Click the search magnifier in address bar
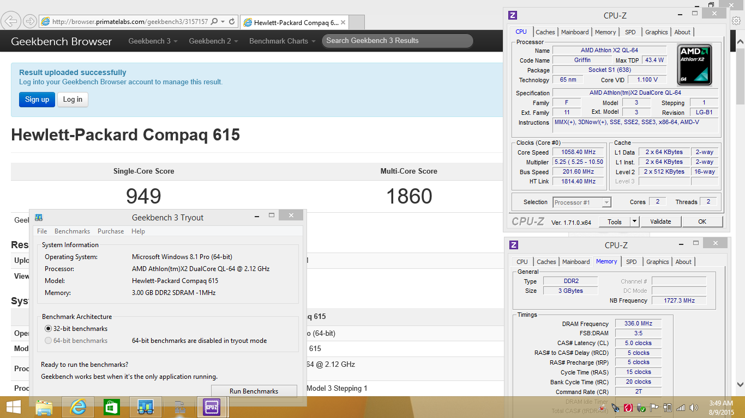The width and height of the screenshot is (745, 418). pos(214,22)
